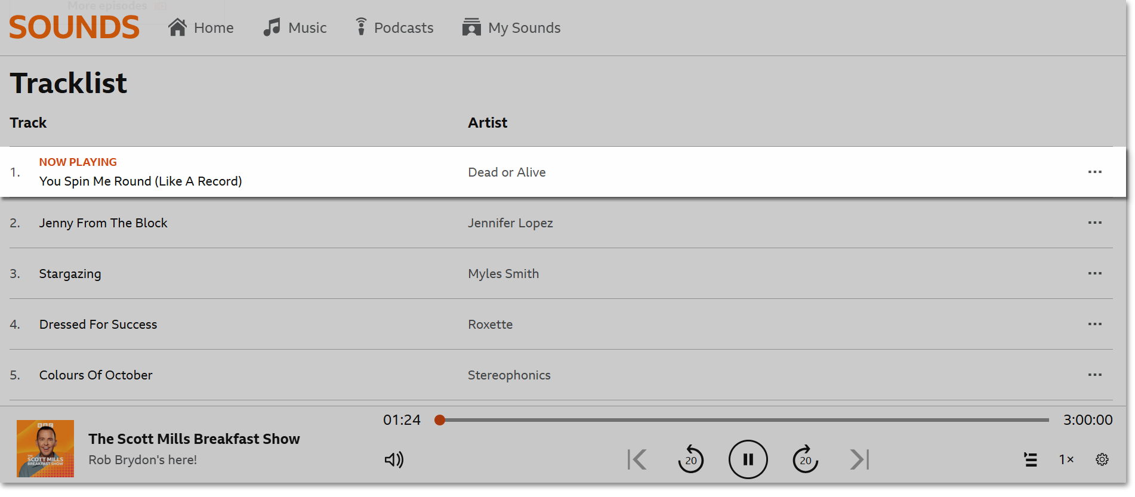Select Dressed For Success track title
The height and width of the screenshot is (497, 1135).
click(98, 325)
